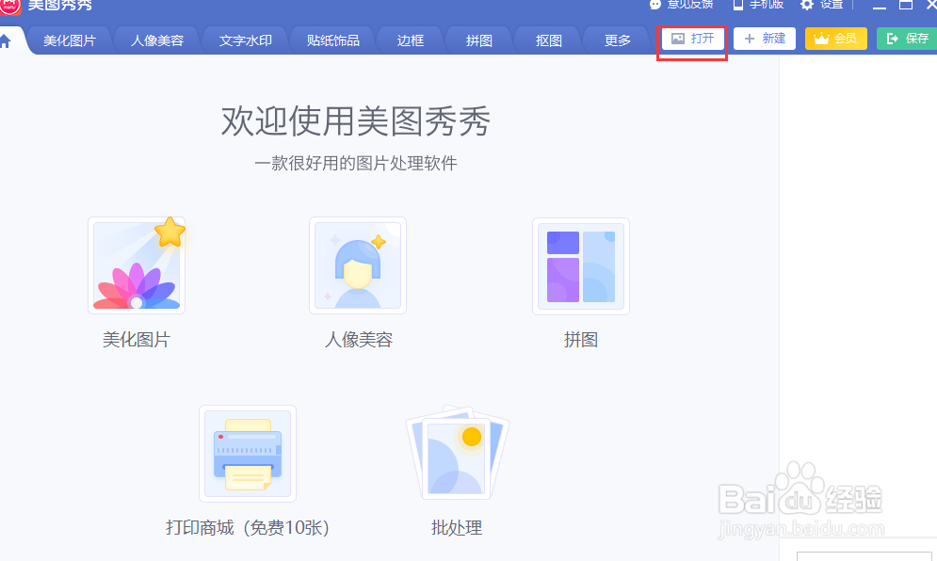Image resolution: width=937 pixels, height=561 pixels.
Task: Go to the Home tab icon
Action: pyautogui.click(x=6, y=40)
